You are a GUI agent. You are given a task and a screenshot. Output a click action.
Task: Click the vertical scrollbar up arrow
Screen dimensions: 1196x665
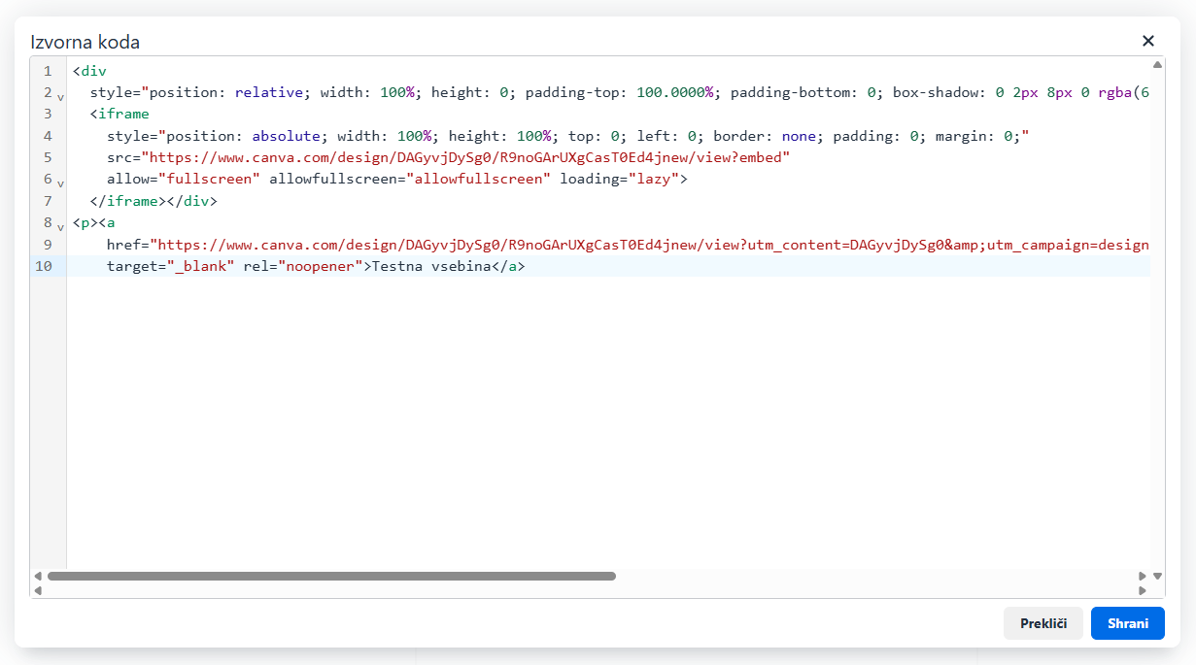coord(1157,65)
